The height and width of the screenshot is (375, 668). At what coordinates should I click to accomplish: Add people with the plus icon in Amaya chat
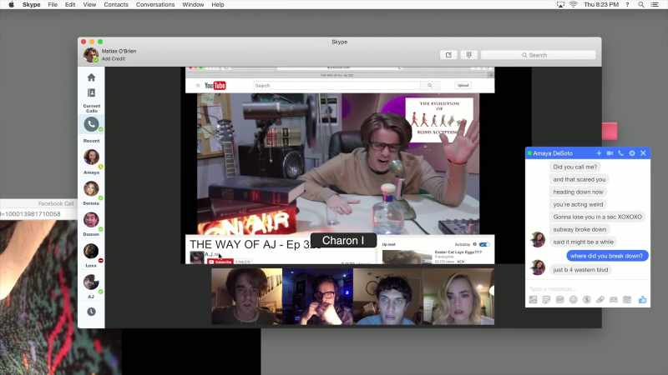599,153
